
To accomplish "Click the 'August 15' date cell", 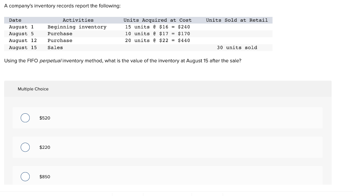I will pos(23,48).
